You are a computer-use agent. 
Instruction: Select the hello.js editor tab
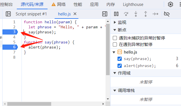click(x=64, y=14)
